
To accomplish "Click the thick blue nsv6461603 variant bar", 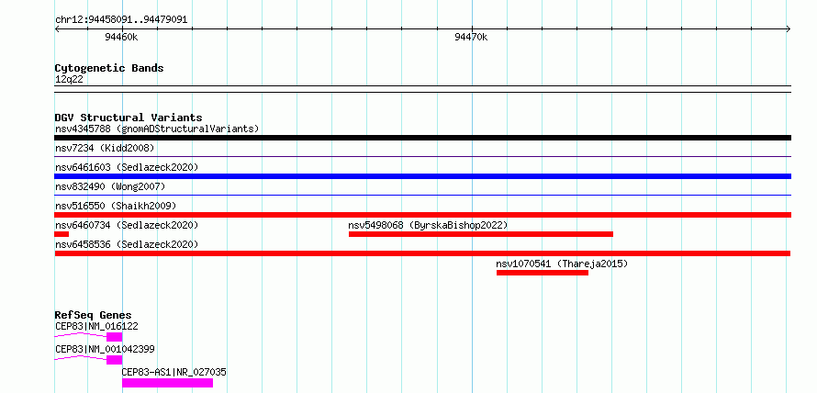I will pyautogui.click(x=422, y=176).
